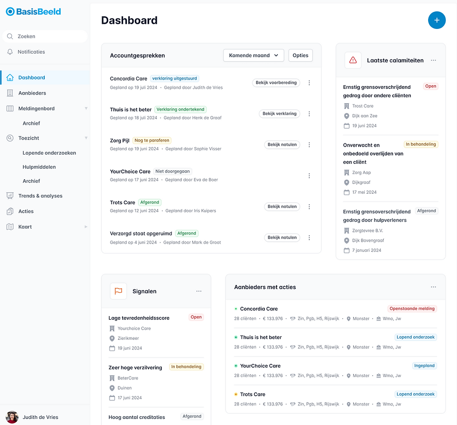Click the blue plus button top right

[436, 20]
